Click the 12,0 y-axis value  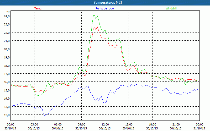click(x=7, y=115)
